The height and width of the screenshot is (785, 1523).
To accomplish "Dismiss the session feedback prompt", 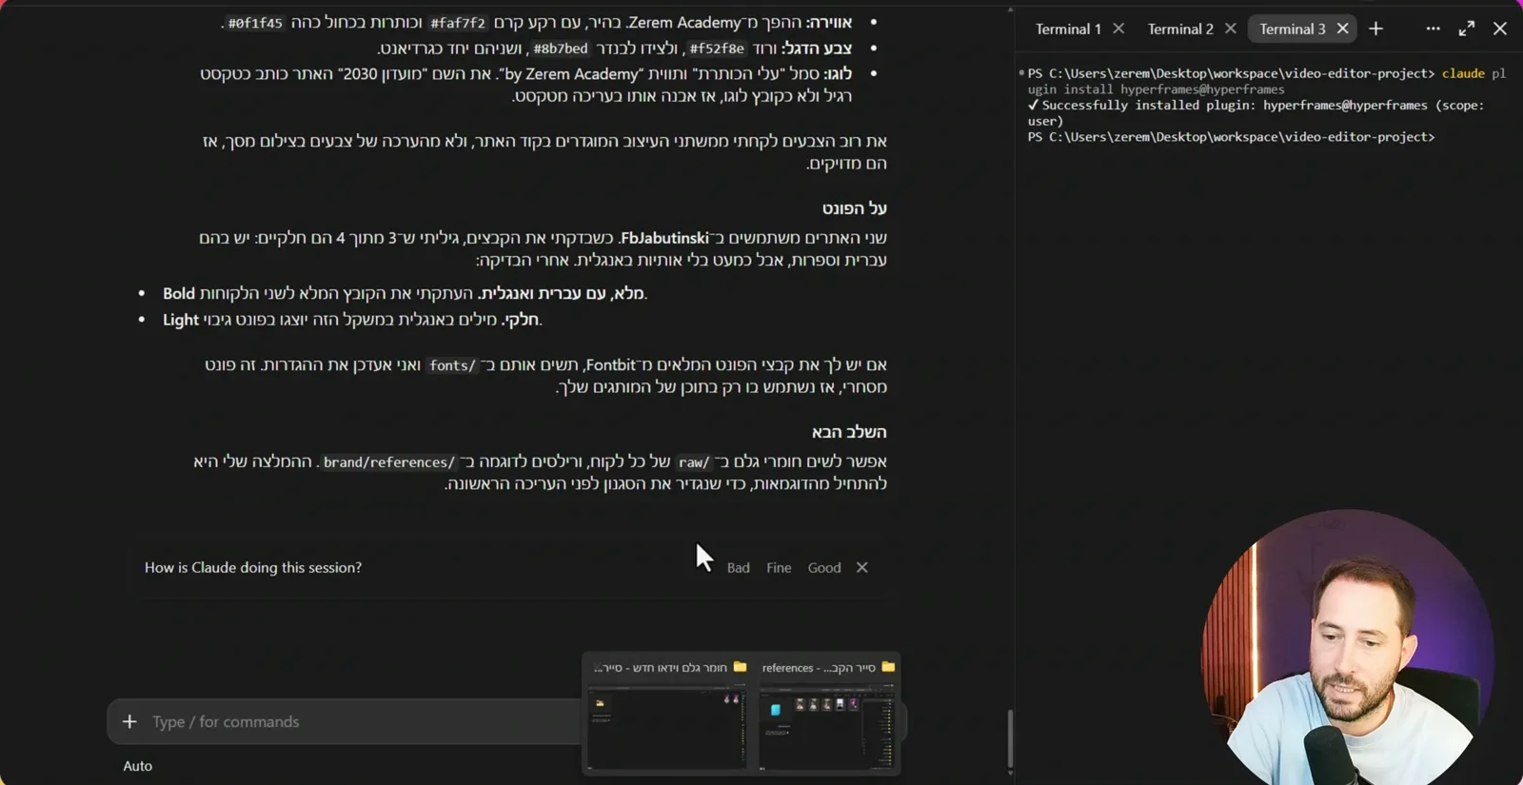I will tap(862, 568).
